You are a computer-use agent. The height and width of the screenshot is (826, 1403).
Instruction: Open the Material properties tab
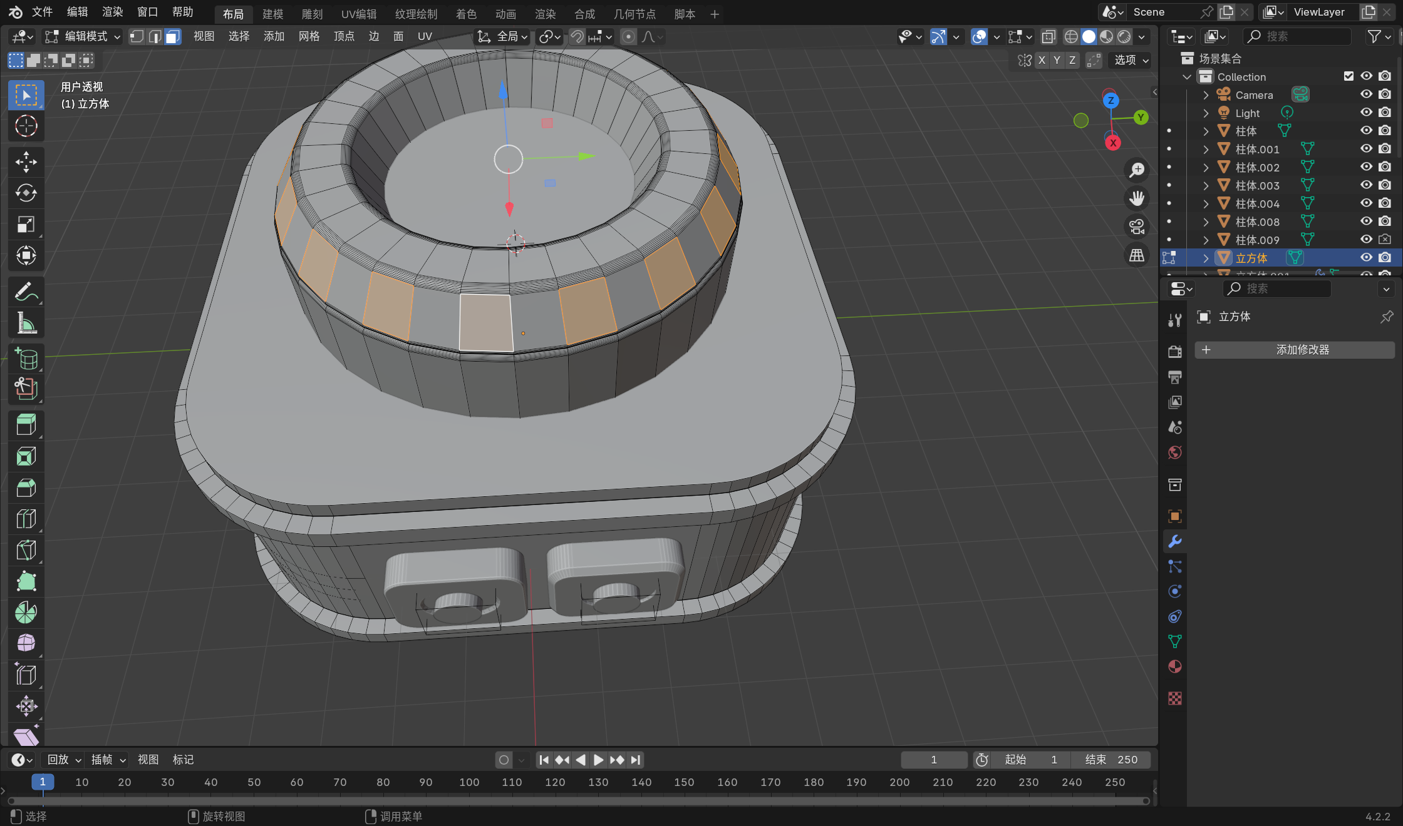tap(1175, 666)
